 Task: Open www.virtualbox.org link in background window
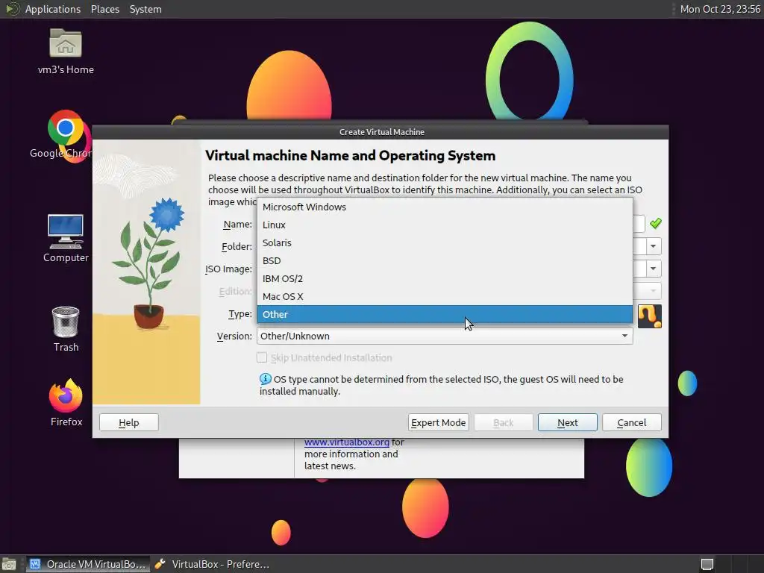(x=347, y=442)
